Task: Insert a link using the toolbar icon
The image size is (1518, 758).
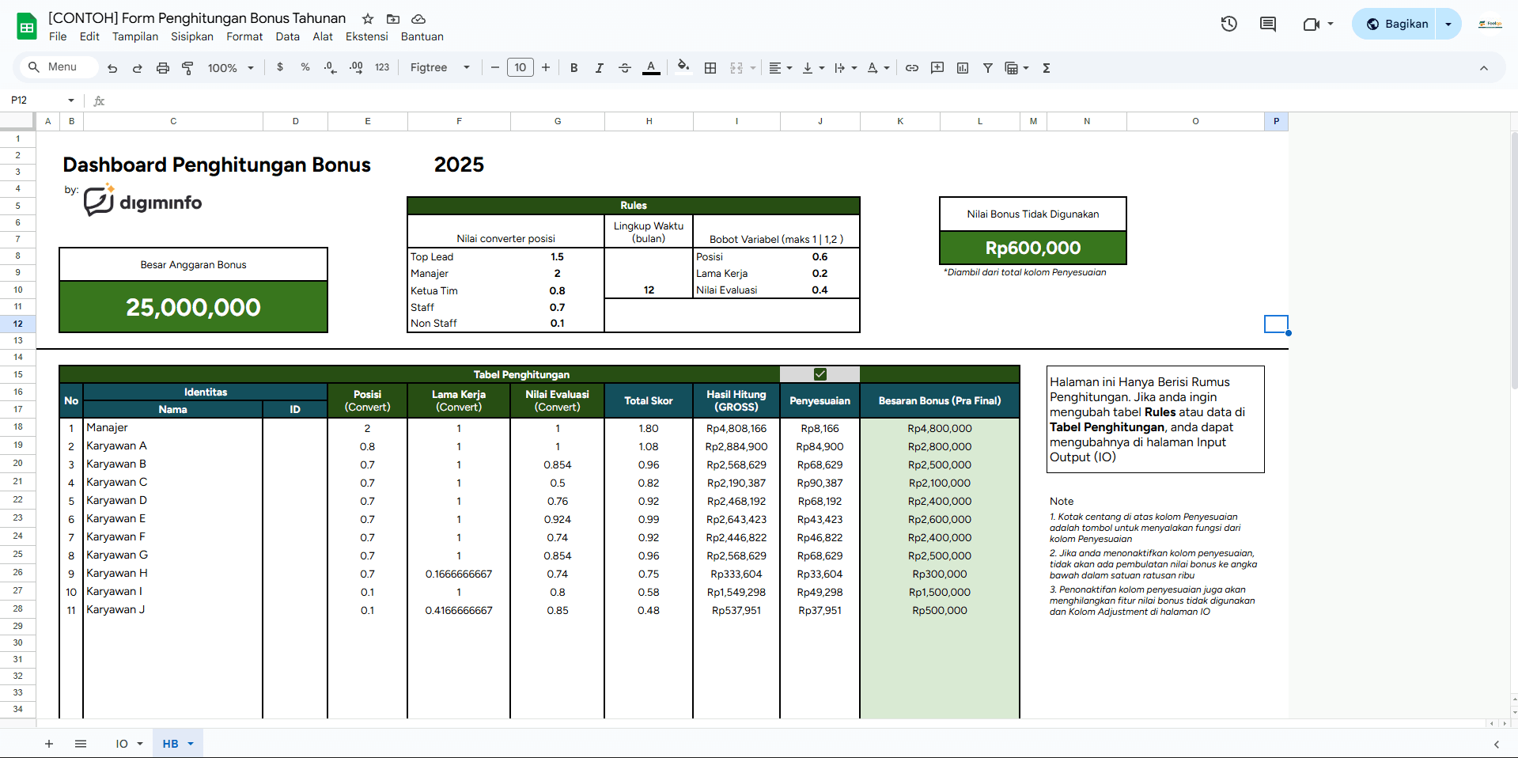Action: click(912, 68)
